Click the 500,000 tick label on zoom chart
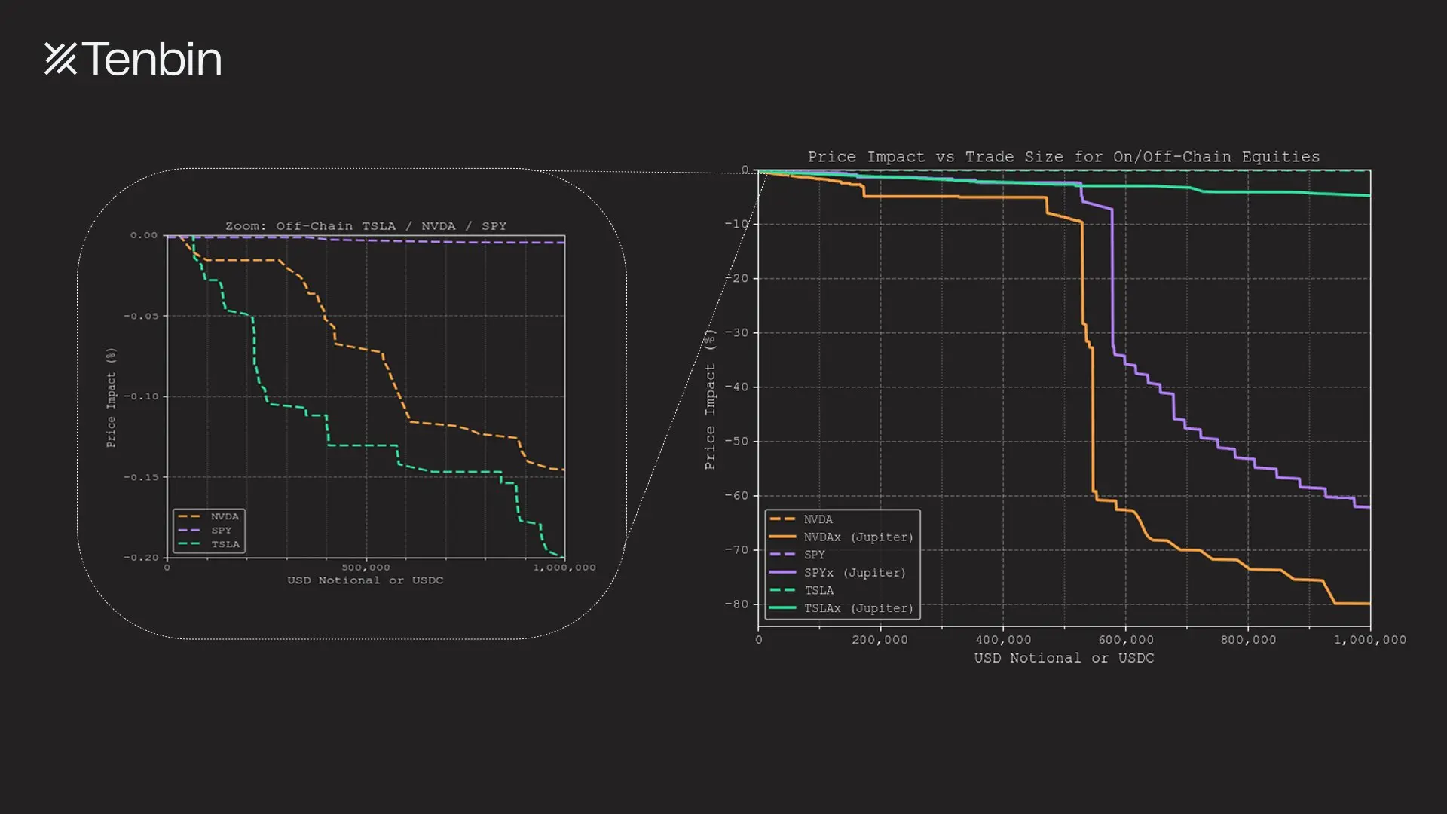1447x814 pixels. [366, 568]
